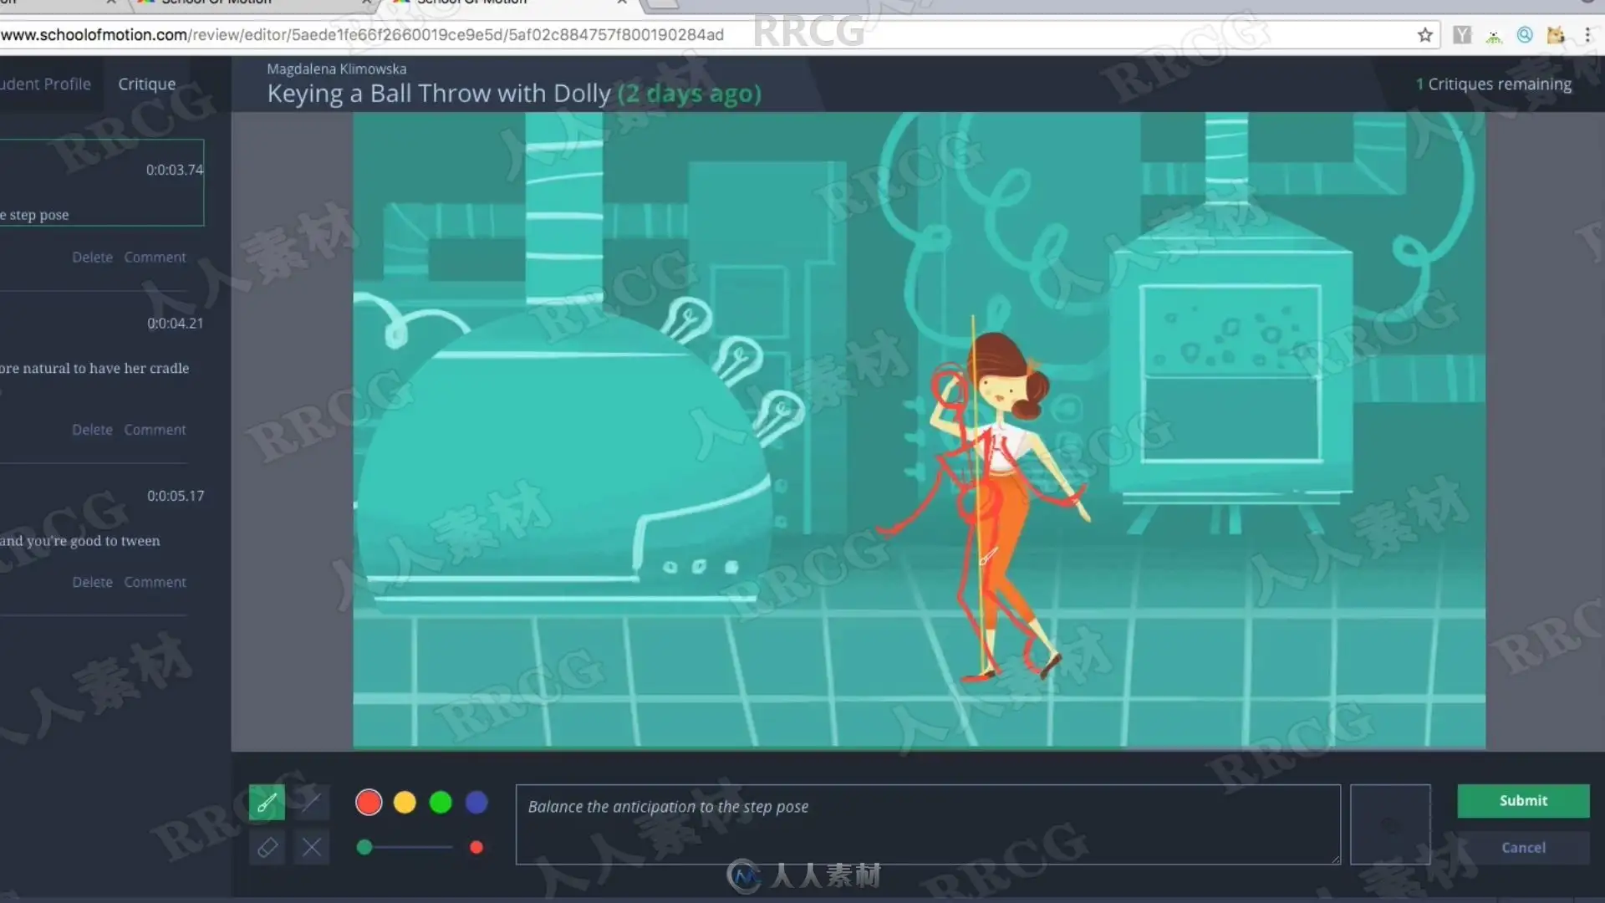Select the eraser tool

point(267,848)
